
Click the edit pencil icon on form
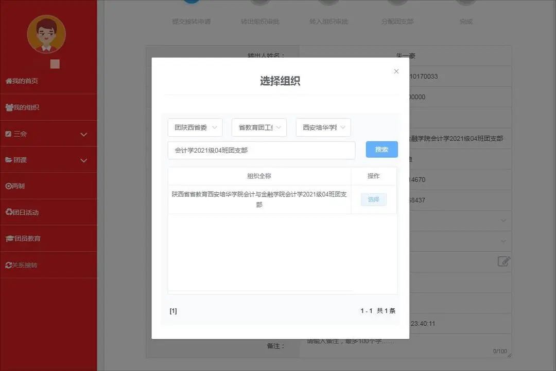click(x=503, y=261)
